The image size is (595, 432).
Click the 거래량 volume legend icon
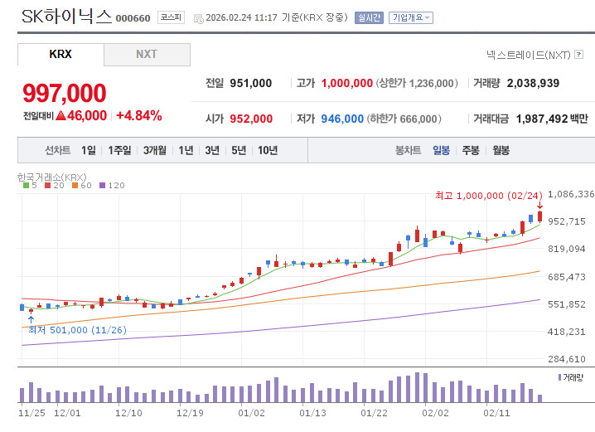[559, 377]
